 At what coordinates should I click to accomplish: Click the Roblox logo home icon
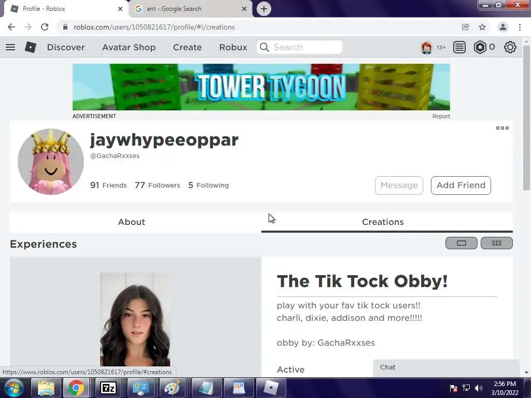31,47
